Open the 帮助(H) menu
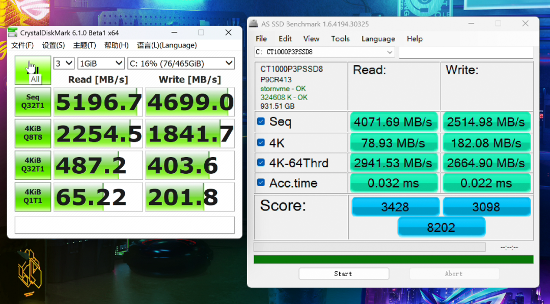The image size is (550, 304). pos(117,45)
